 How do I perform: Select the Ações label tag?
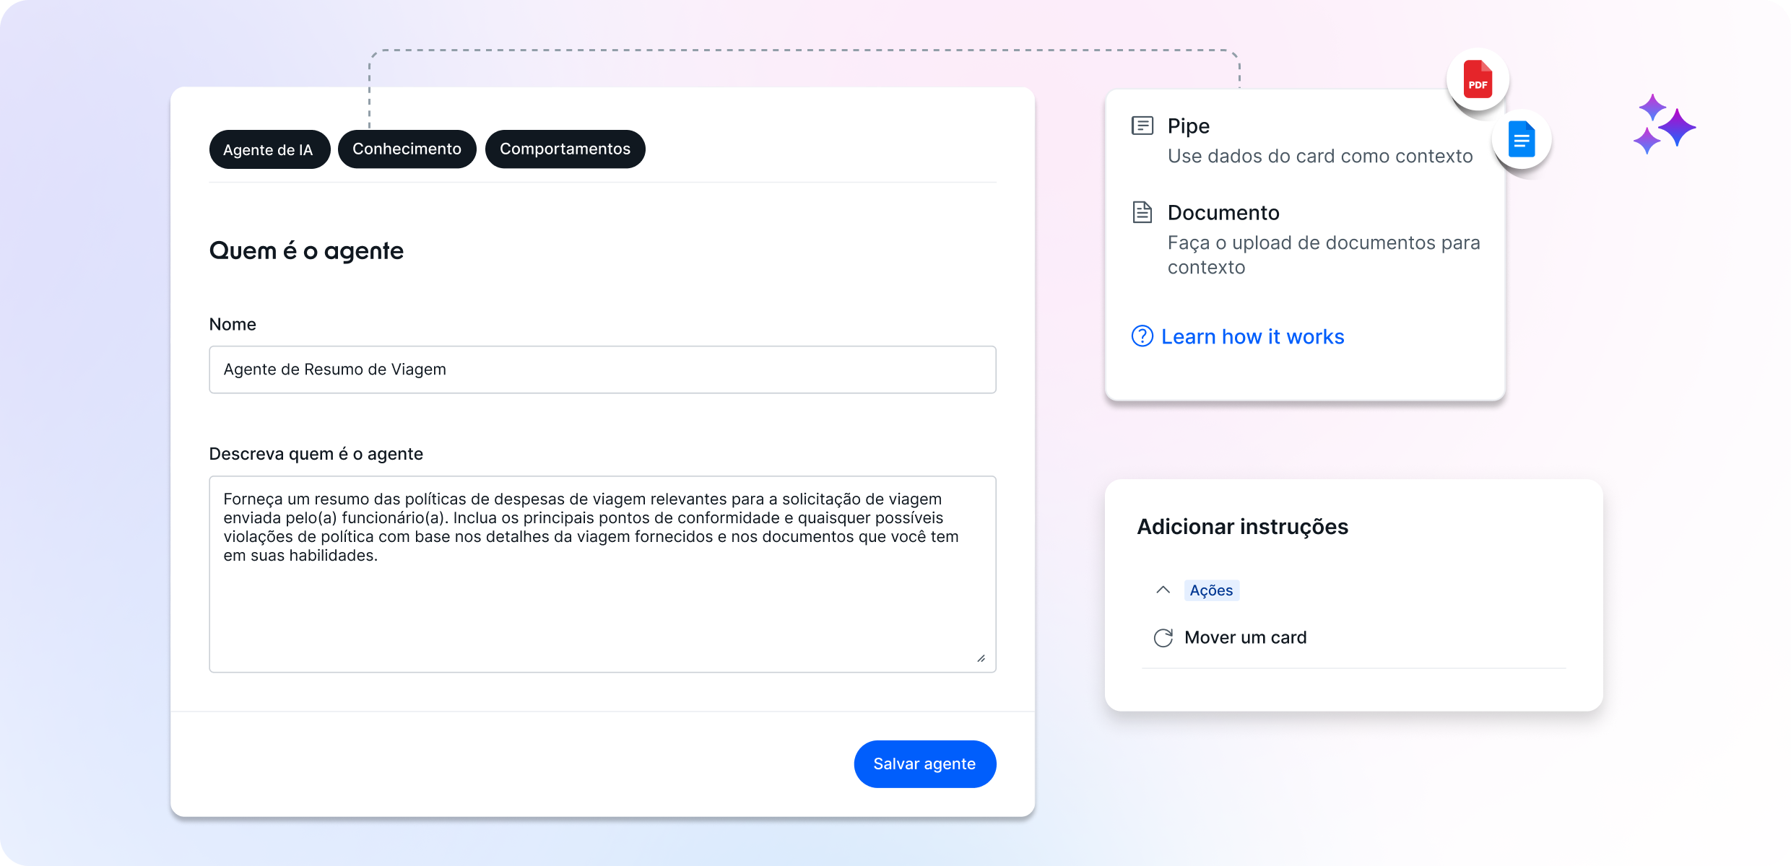click(1211, 590)
